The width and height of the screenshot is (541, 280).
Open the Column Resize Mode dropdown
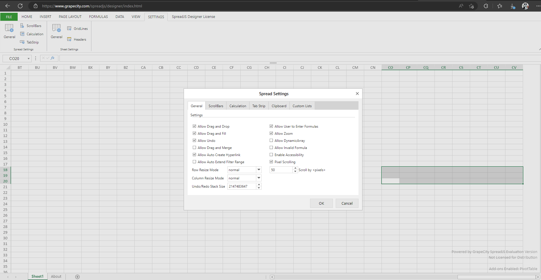258,178
